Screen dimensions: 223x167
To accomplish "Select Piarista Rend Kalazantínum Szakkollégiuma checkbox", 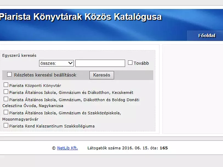I will 6,125.
